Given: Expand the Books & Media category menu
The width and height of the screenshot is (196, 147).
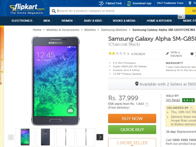Looking at the screenshot, I should point(125,21).
